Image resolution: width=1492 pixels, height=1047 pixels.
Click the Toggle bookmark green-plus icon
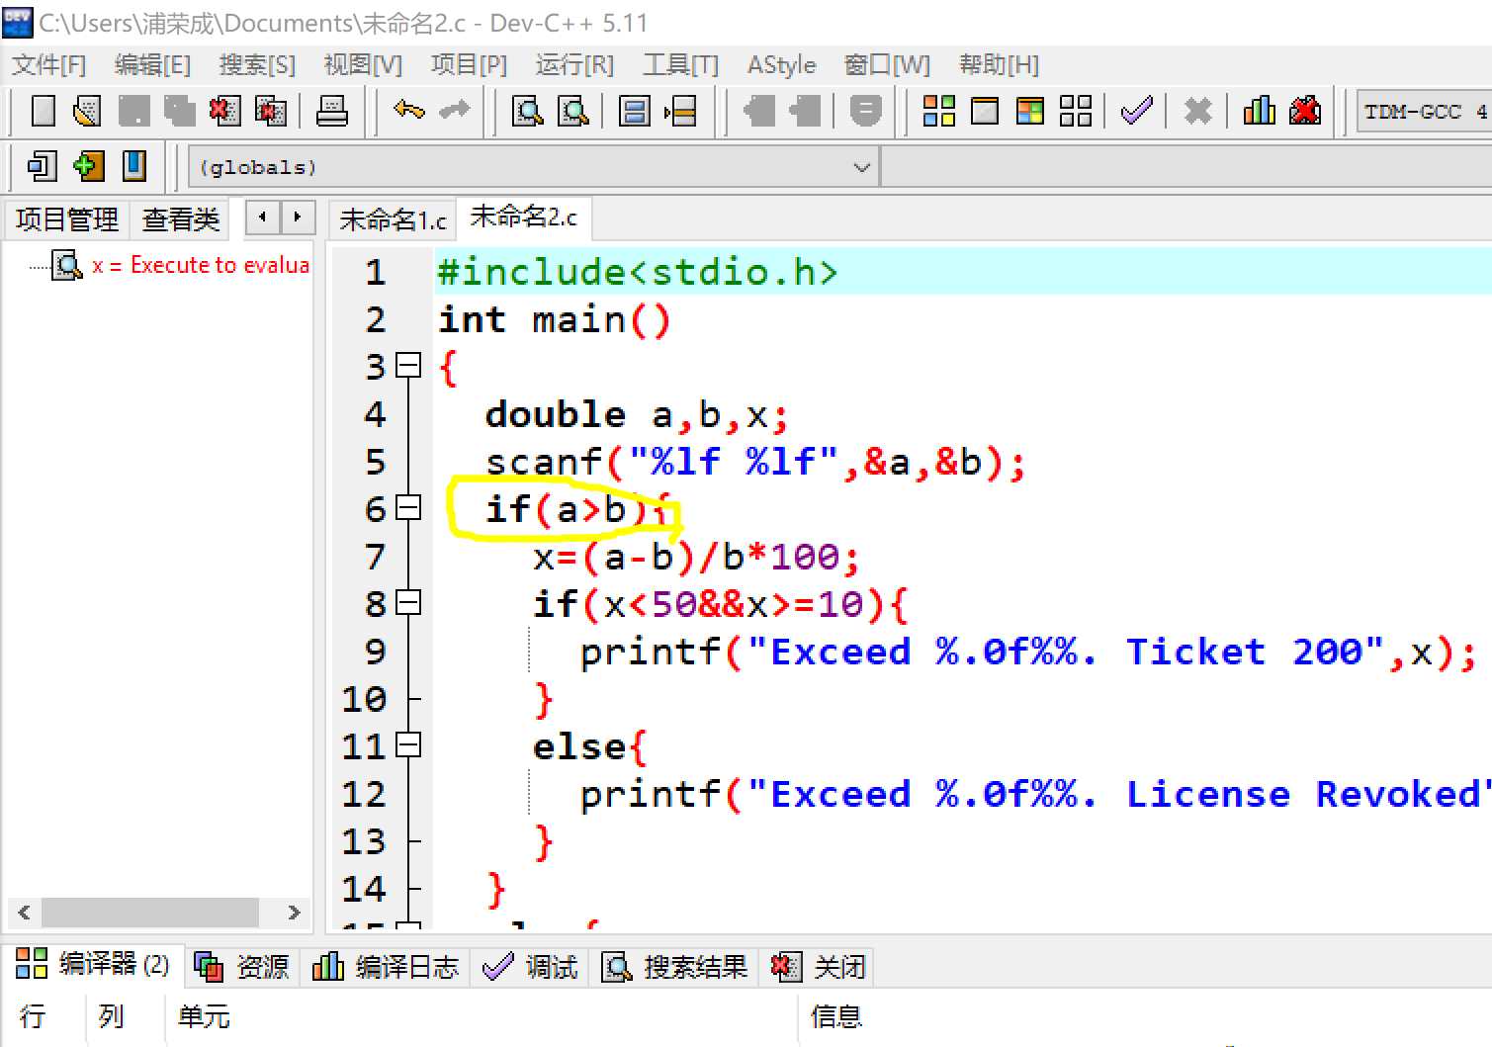88,166
